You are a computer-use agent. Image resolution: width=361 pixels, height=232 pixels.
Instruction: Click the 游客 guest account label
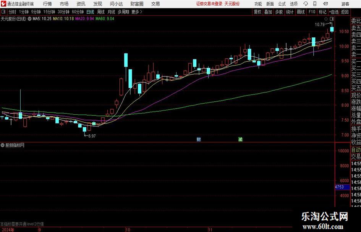click(x=345, y=4)
